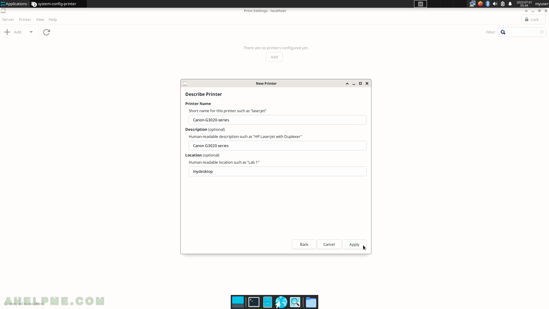Open the Printer menu
This screenshot has width=549, height=309.
pyautogui.click(x=25, y=19)
